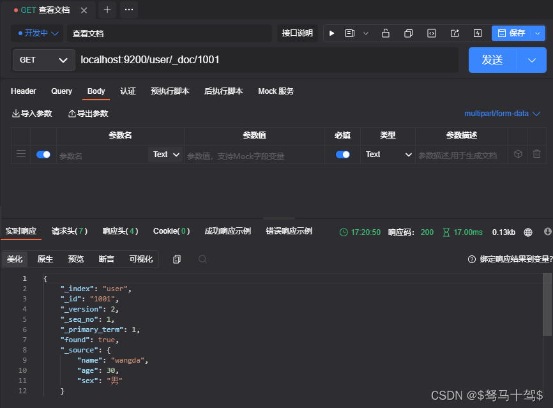Select the 美化 view mode
The image size is (553, 408).
tap(15, 259)
